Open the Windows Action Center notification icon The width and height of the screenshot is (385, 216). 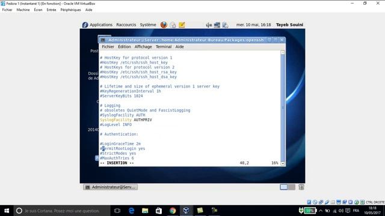pos(348,211)
